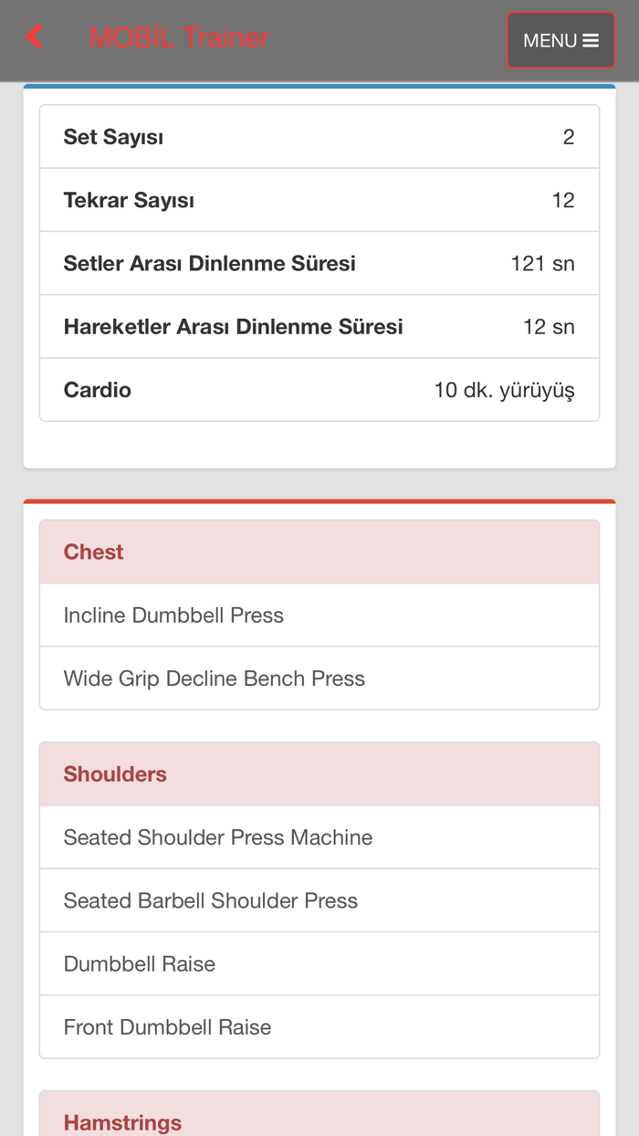Click the 10 dk. yürüyüş cardio value
This screenshot has width=639, height=1136.
[504, 391]
